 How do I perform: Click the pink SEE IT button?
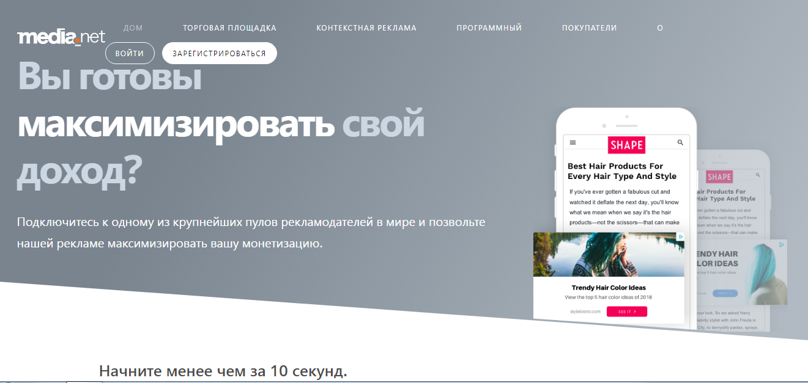click(x=626, y=312)
